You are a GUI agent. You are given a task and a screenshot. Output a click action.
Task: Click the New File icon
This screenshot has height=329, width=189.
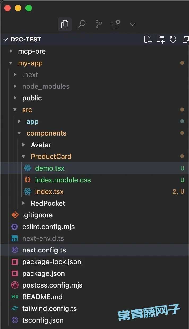[x=148, y=39]
